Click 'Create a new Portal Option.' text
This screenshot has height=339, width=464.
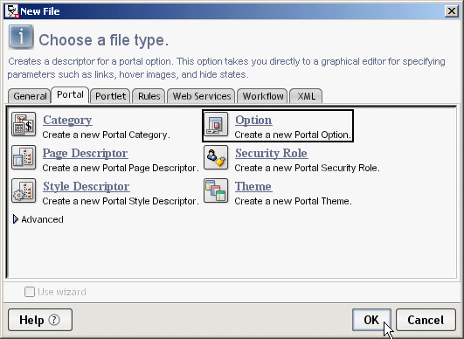(x=293, y=135)
